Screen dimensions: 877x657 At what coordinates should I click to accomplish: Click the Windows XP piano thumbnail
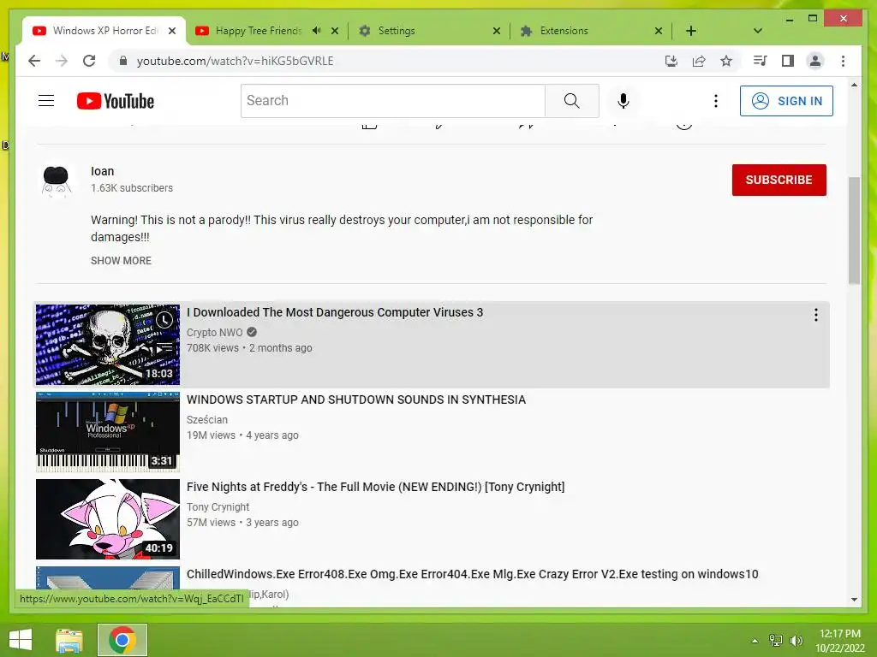tap(107, 432)
